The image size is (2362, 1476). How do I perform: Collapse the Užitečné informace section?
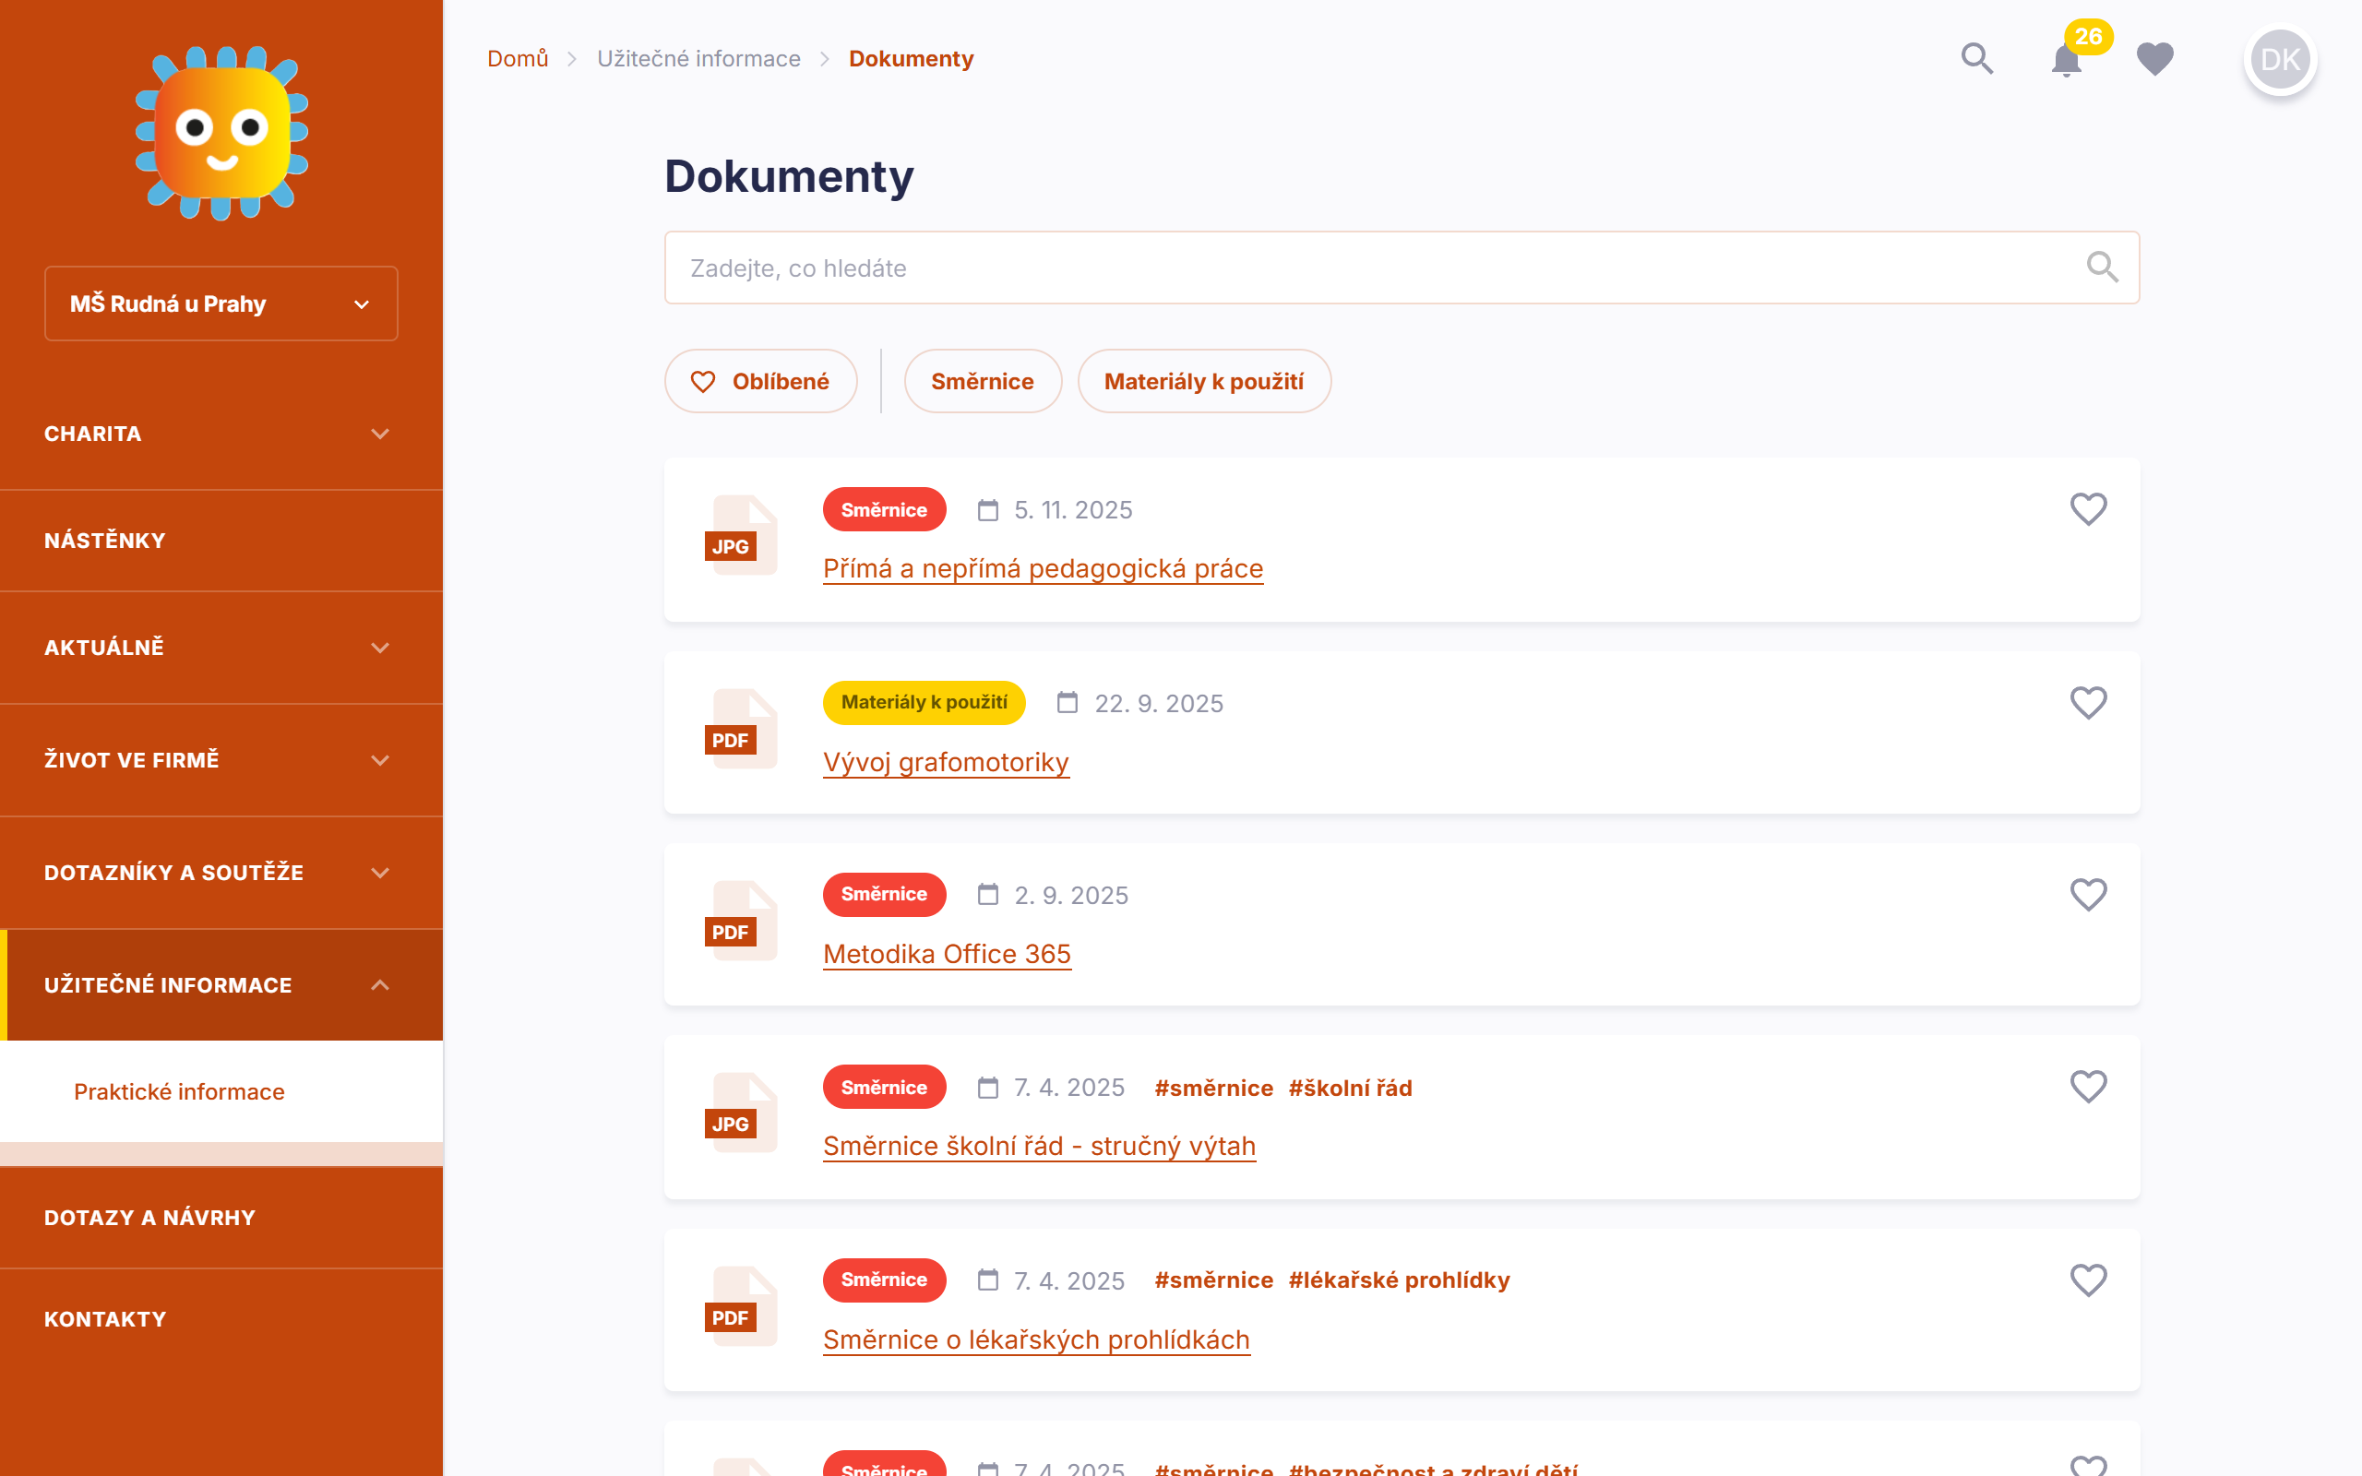pyautogui.click(x=221, y=985)
